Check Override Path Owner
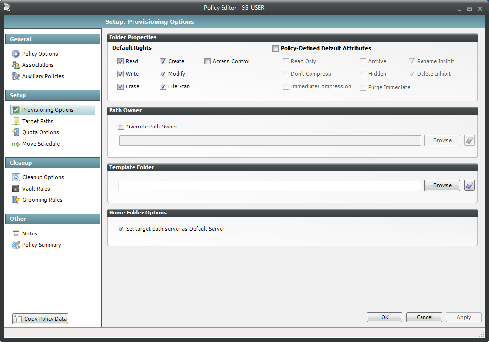This screenshot has height=342, width=489. point(121,127)
